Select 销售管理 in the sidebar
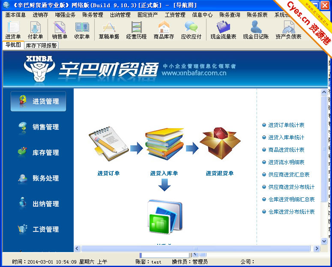 38,127
